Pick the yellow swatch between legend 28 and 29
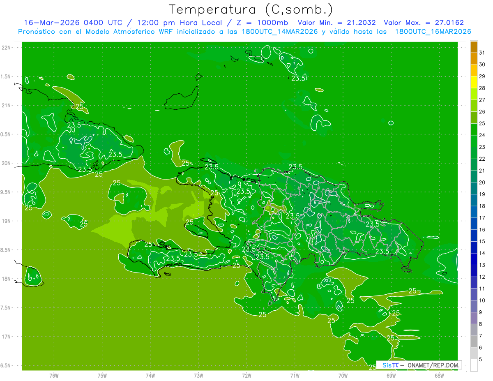 474,82
